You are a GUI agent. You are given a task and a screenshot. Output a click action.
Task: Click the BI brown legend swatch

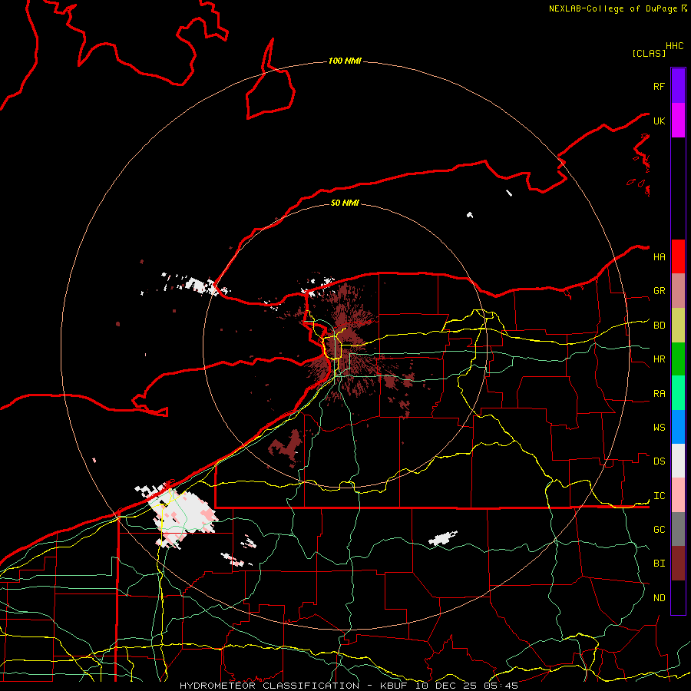pyautogui.click(x=678, y=564)
